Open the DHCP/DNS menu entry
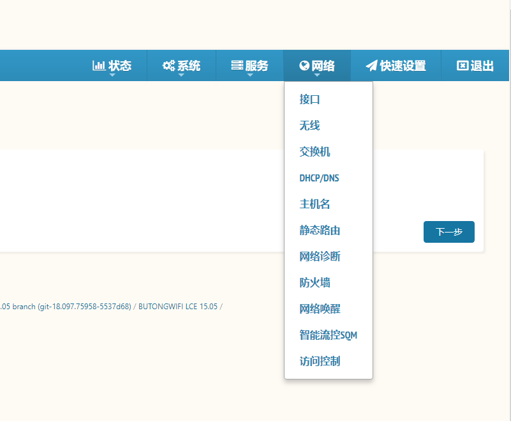 click(x=319, y=178)
